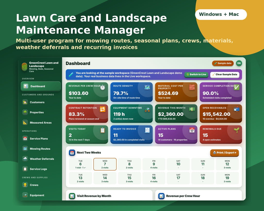
Task: Click the GreenCrest company logo icon
Action: (x=24, y=67)
